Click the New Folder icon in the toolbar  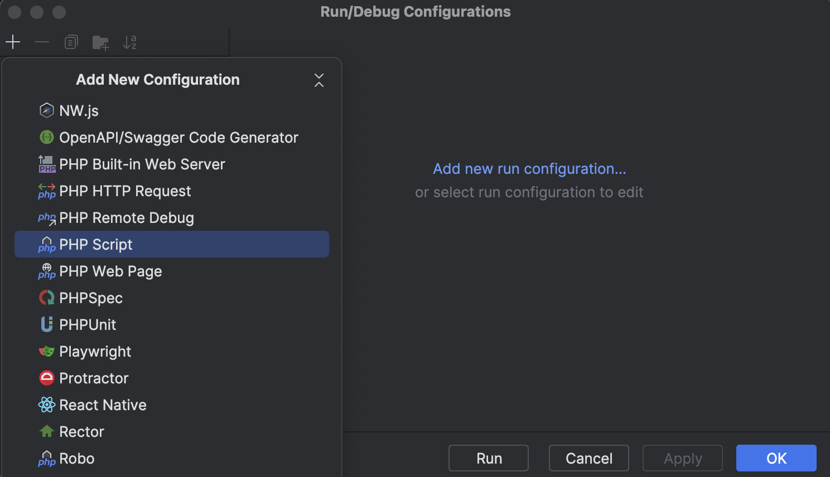tap(100, 42)
